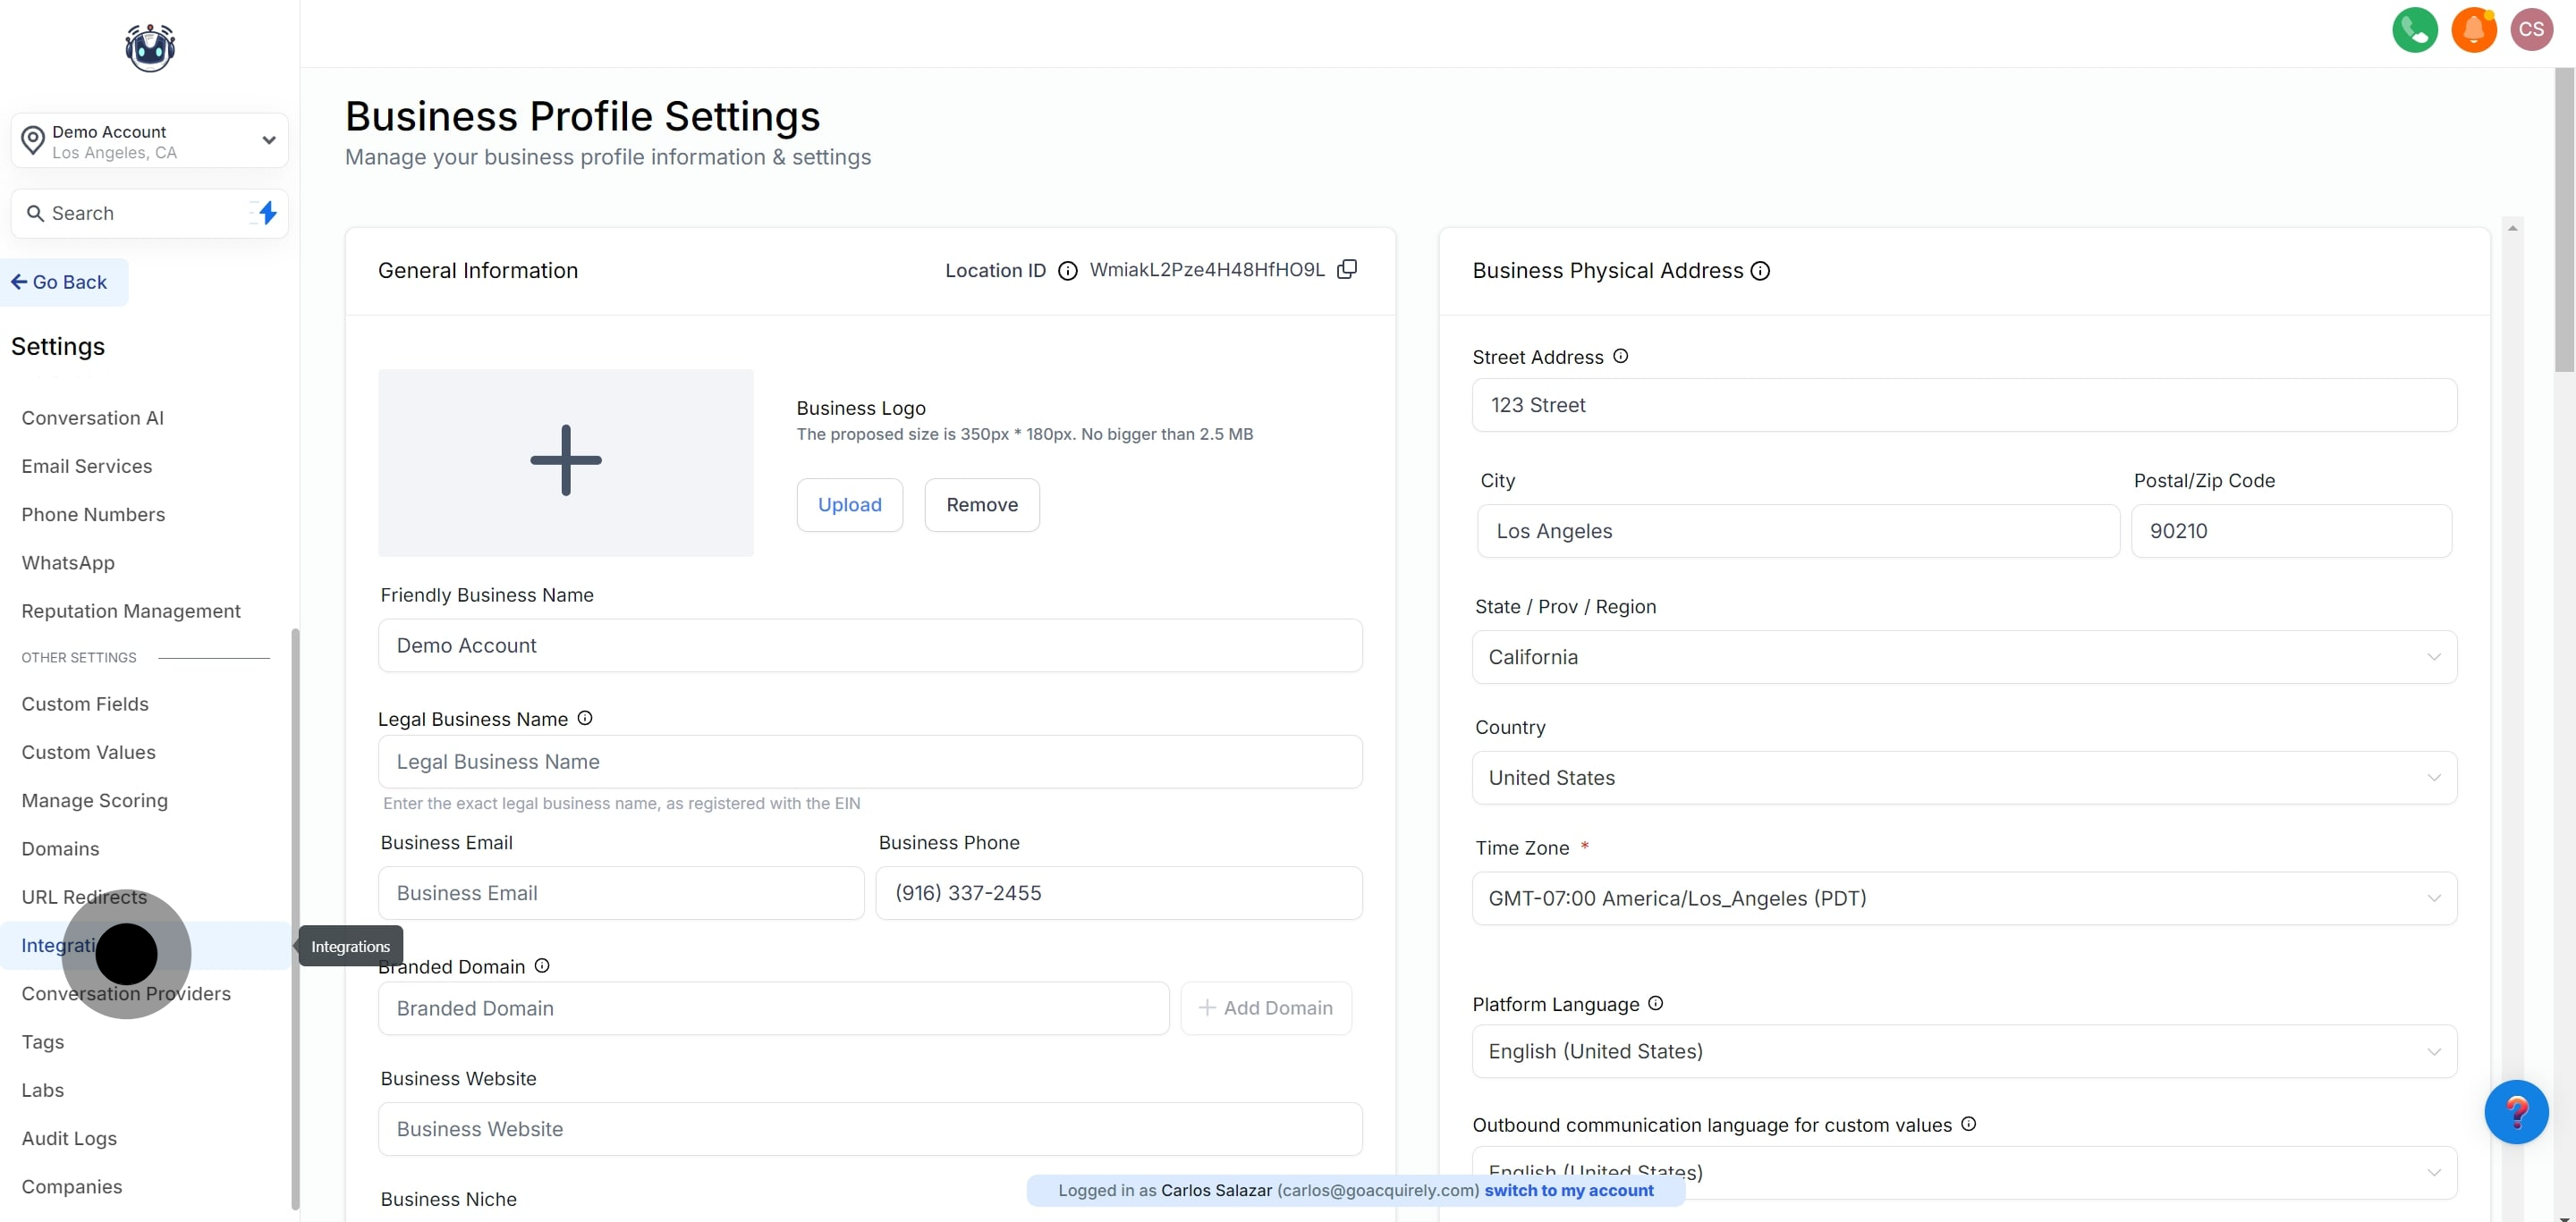Copy the Location ID
Screen dimensions: 2576x1222
point(1347,269)
